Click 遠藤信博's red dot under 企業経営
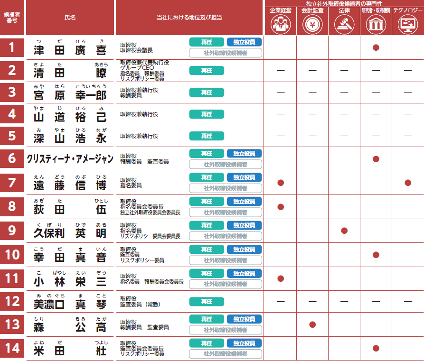 [x=281, y=183]
